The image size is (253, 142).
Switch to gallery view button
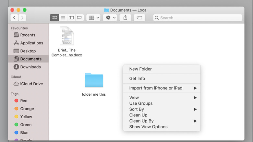click(79, 18)
